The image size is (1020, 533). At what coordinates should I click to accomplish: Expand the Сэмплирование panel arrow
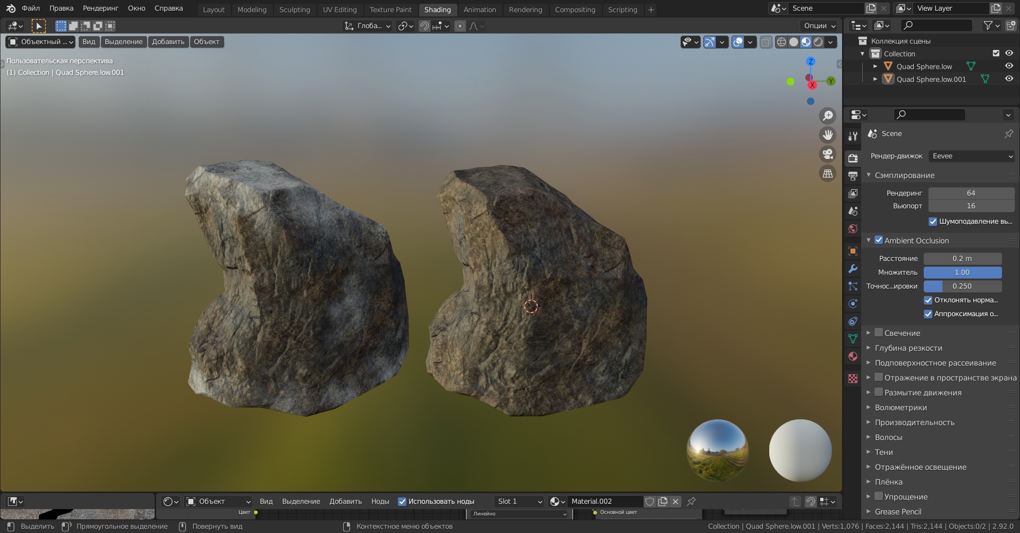(869, 175)
